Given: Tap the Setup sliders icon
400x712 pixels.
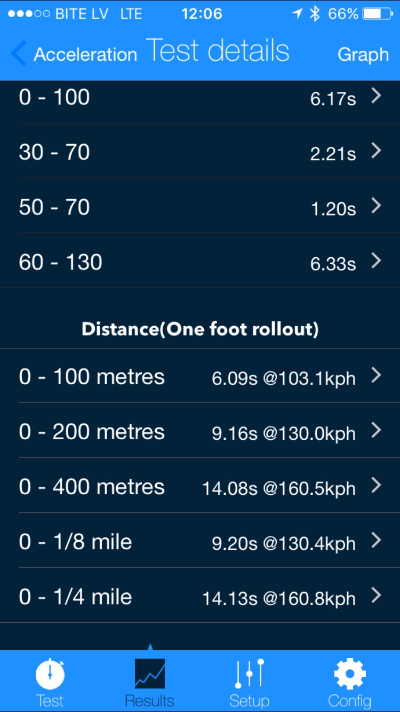Looking at the screenshot, I should (x=249, y=674).
